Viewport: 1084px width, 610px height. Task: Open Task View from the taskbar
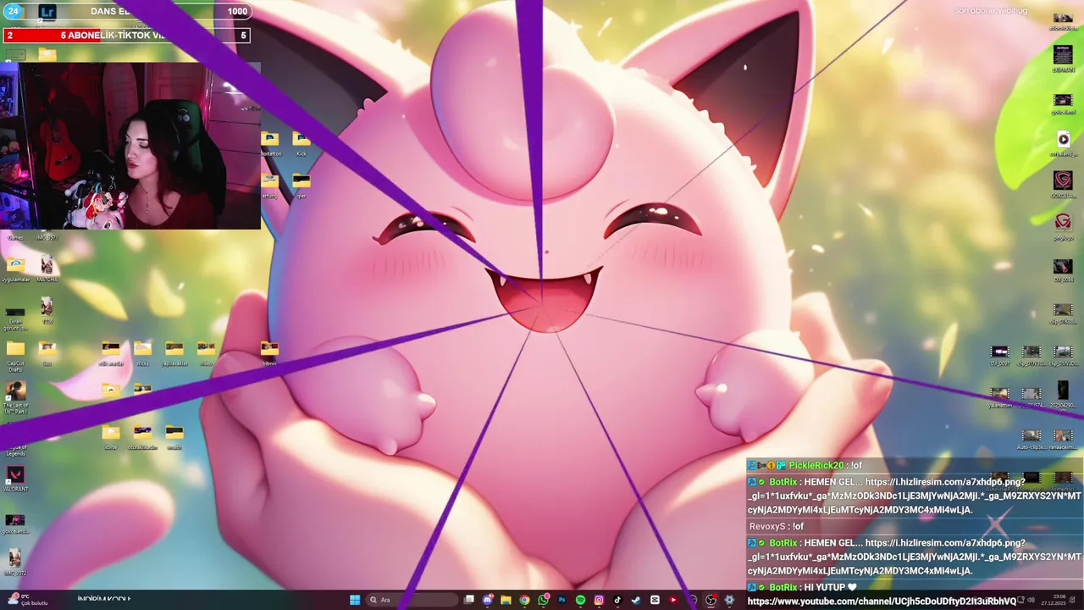tap(469, 600)
